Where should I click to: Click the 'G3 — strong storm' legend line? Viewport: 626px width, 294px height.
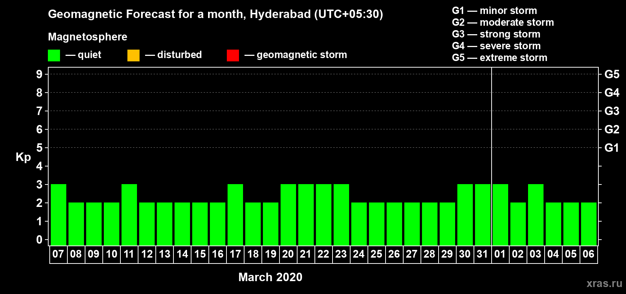496,34
